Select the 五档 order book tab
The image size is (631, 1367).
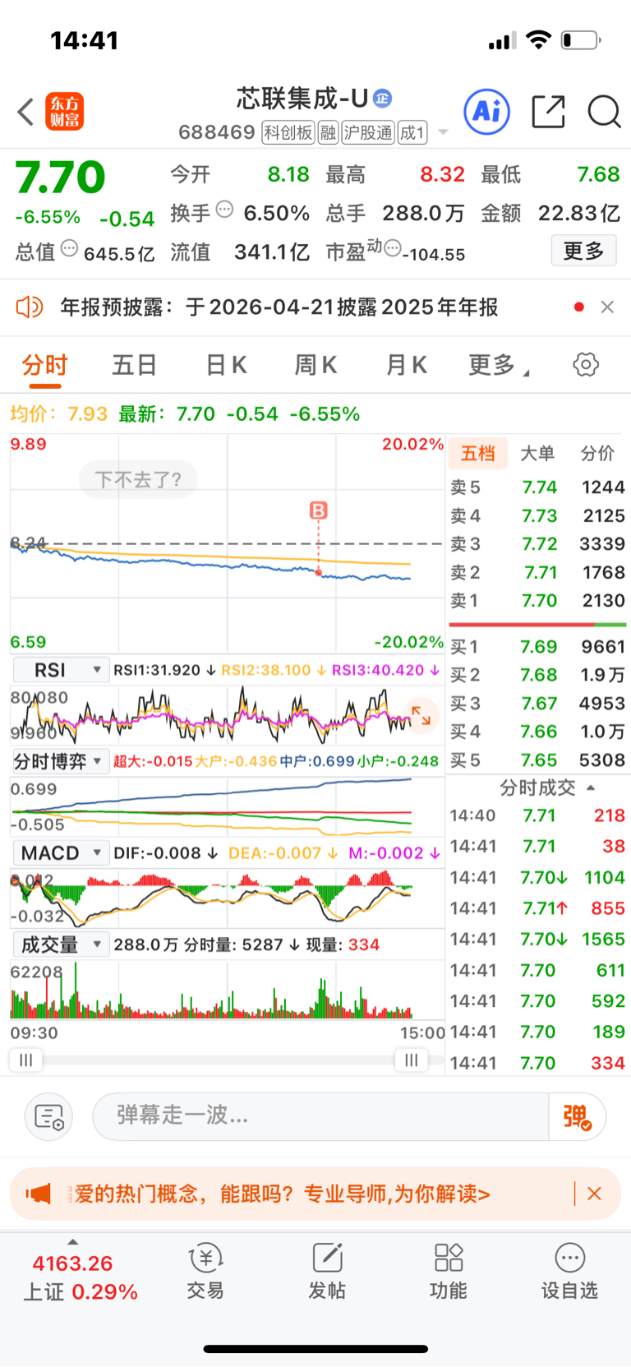pyautogui.click(x=478, y=453)
